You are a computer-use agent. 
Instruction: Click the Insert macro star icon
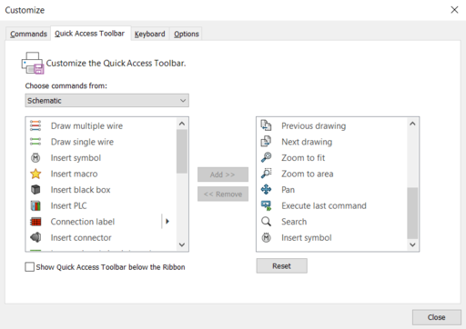(35, 174)
